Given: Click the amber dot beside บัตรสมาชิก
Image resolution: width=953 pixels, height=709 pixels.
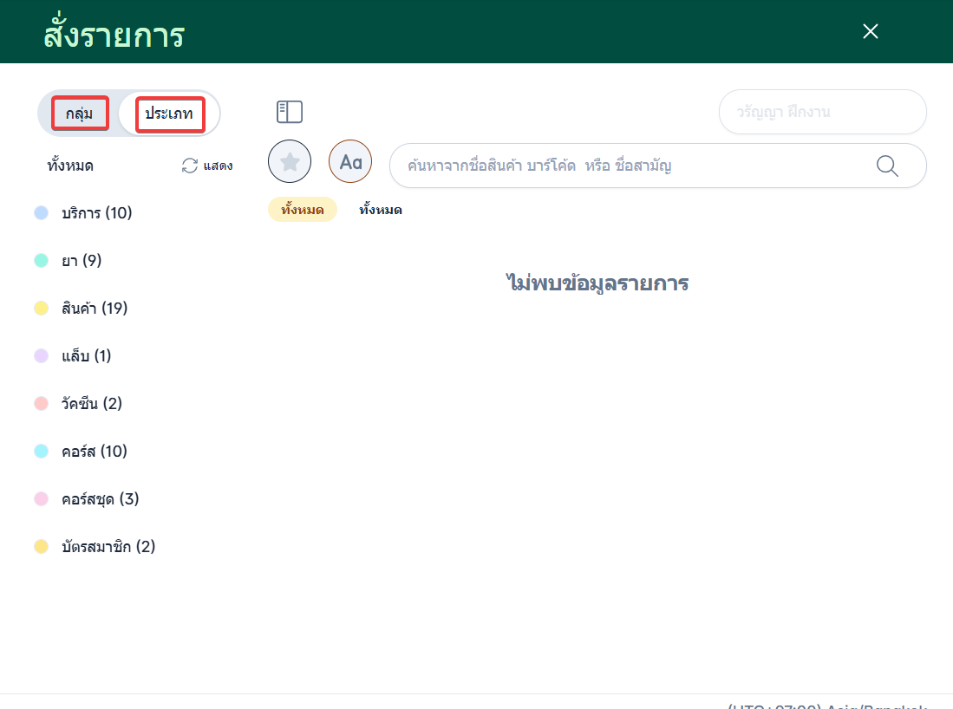Looking at the screenshot, I should pyautogui.click(x=41, y=547).
